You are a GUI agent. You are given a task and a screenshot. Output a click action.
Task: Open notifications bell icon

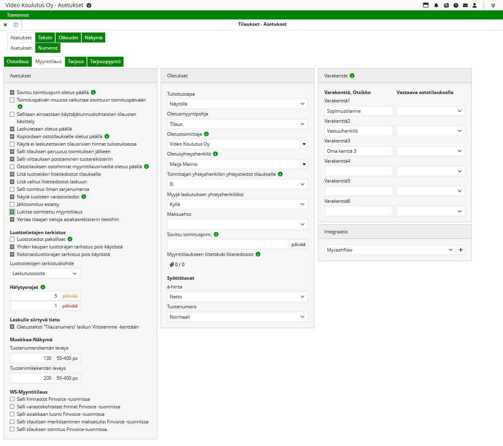pos(436,6)
